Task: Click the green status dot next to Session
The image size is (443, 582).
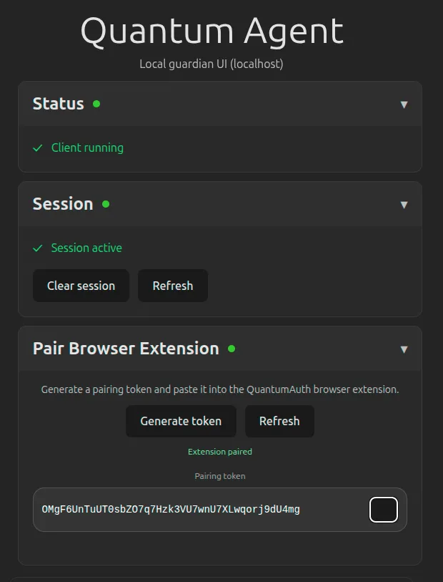Action: [x=106, y=204]
